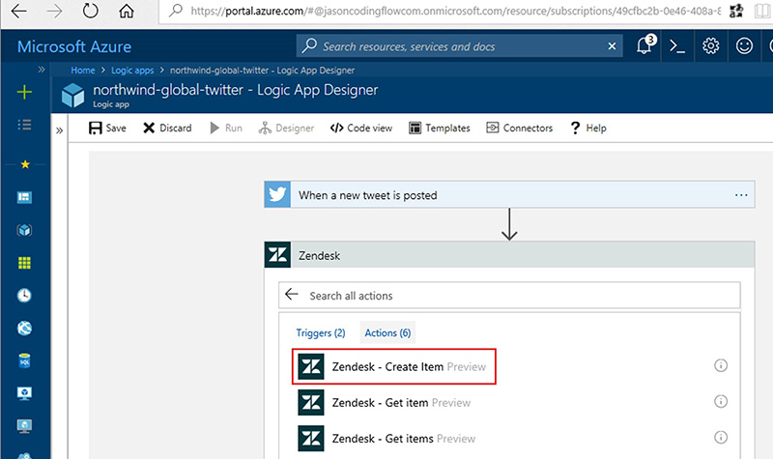Open portal settings gear icon

pyautogui.click(x=711, y=46)
